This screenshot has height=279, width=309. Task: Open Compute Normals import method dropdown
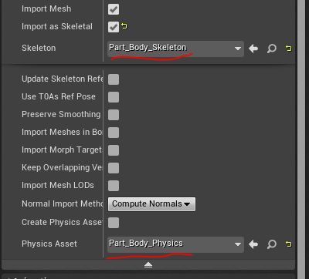click(151, 204)
